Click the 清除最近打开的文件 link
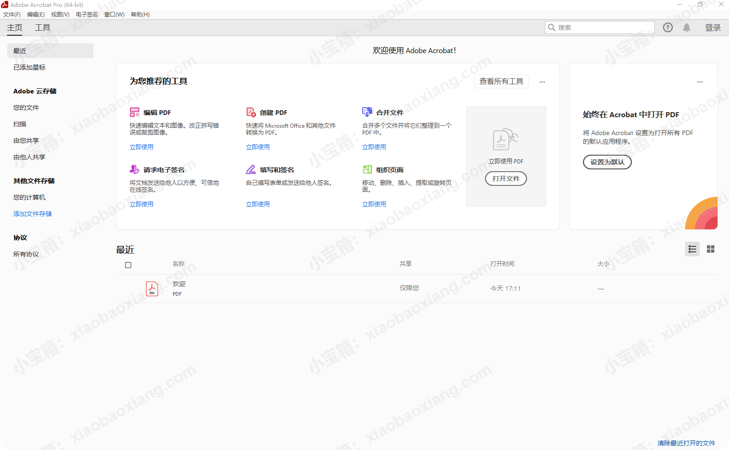729x450 pixels. click(x=686, y=443)
